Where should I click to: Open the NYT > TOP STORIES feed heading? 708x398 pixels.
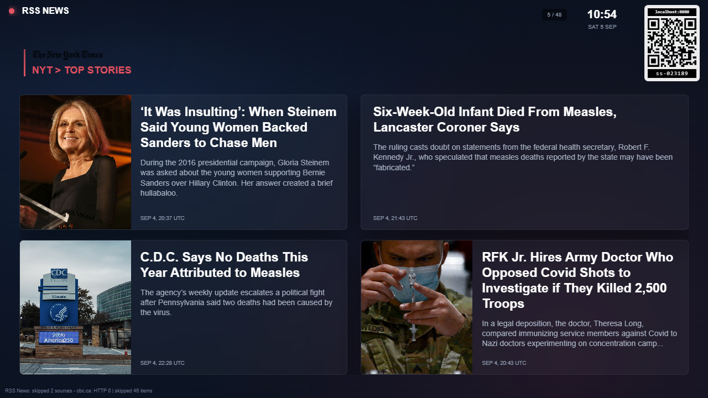82,70
